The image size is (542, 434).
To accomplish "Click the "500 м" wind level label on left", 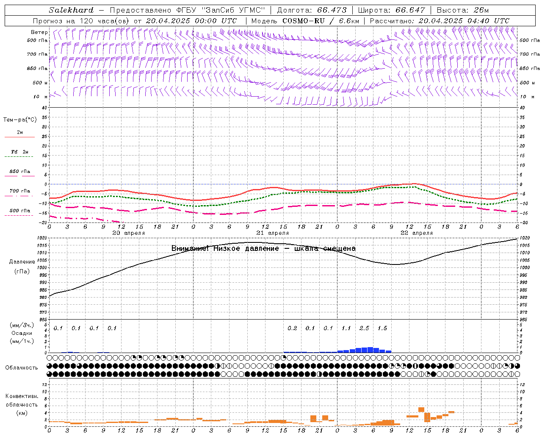I will [x=40, y=83].
